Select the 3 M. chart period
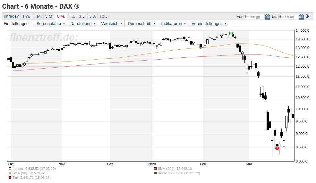Image resolution: width=316 pixels, height=183 pixels. click(49, 16)
